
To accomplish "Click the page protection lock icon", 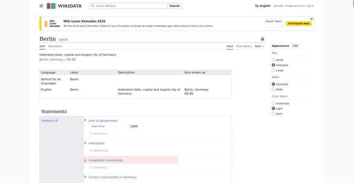I will pos(262,39).
